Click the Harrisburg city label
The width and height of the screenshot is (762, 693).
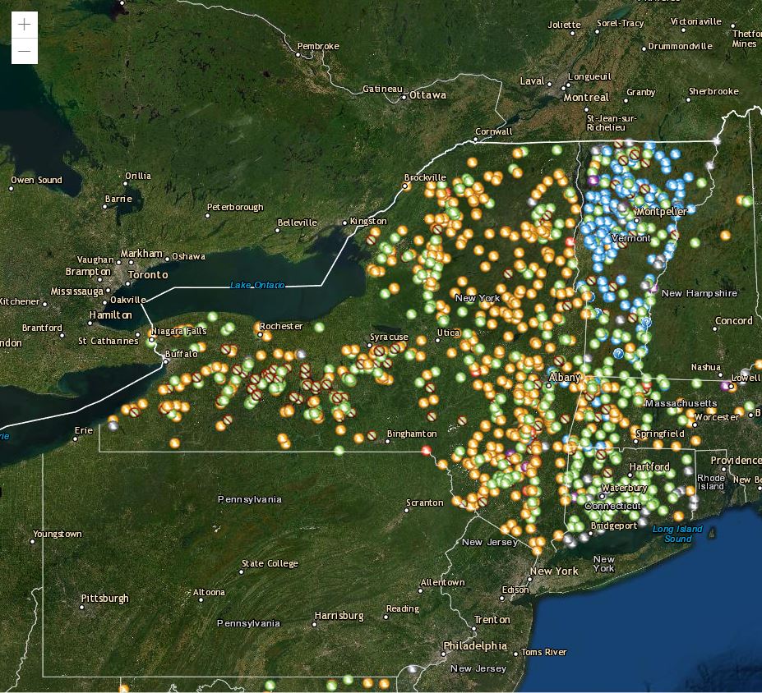(x=339, y=616)
